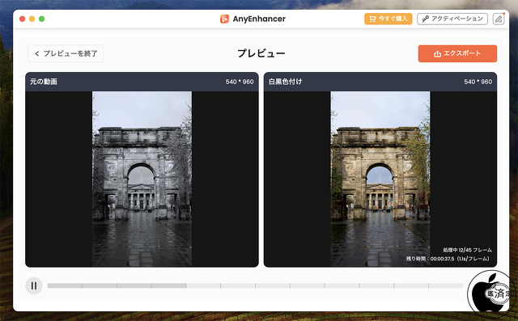Minimize the window with yellow button
Screen dimensions: 518x321
click(32, 19)
